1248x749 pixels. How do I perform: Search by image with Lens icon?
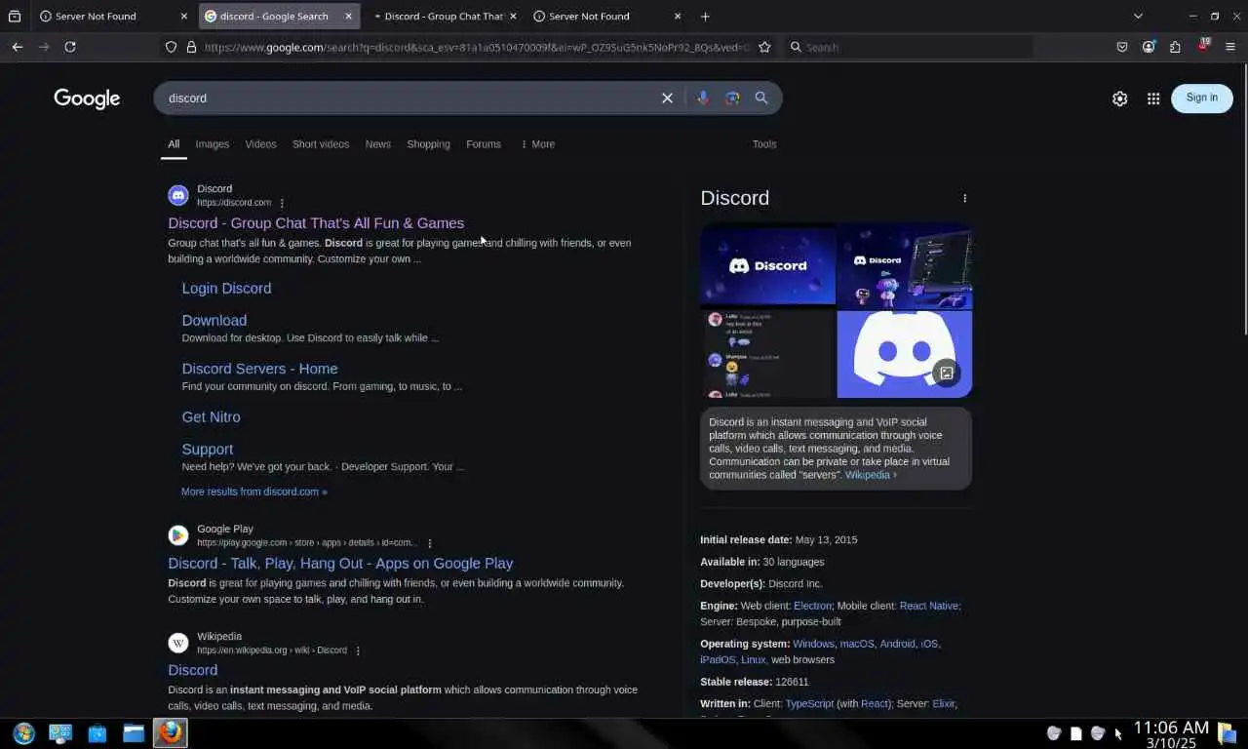732,99
